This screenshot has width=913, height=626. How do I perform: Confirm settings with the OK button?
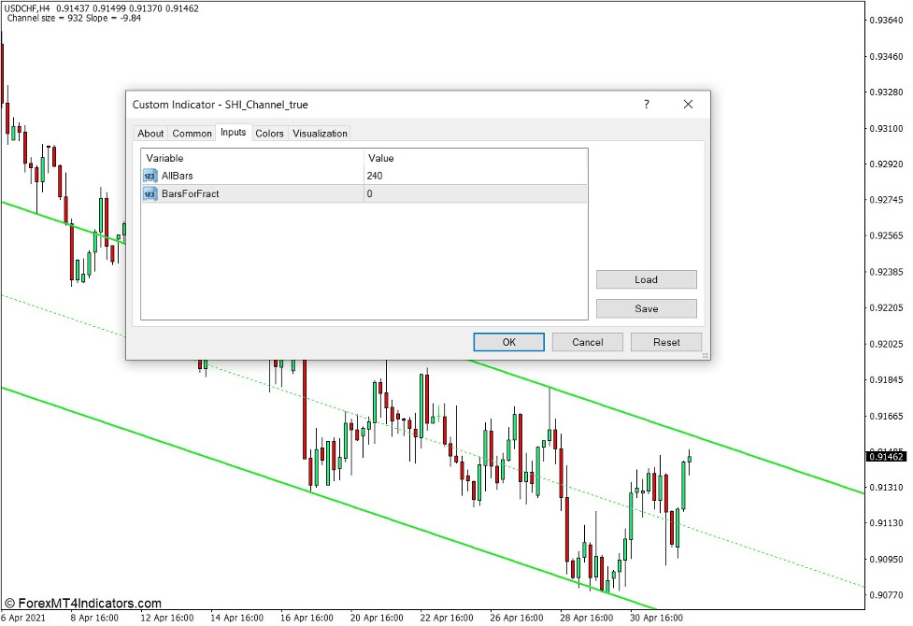(508, 342)
